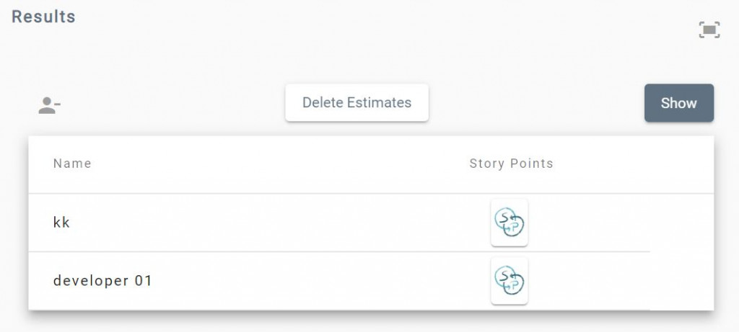This screenshot has height=332, width=739.
Task: Remove a participant using the person-minus icon
Action: (49, 106)
